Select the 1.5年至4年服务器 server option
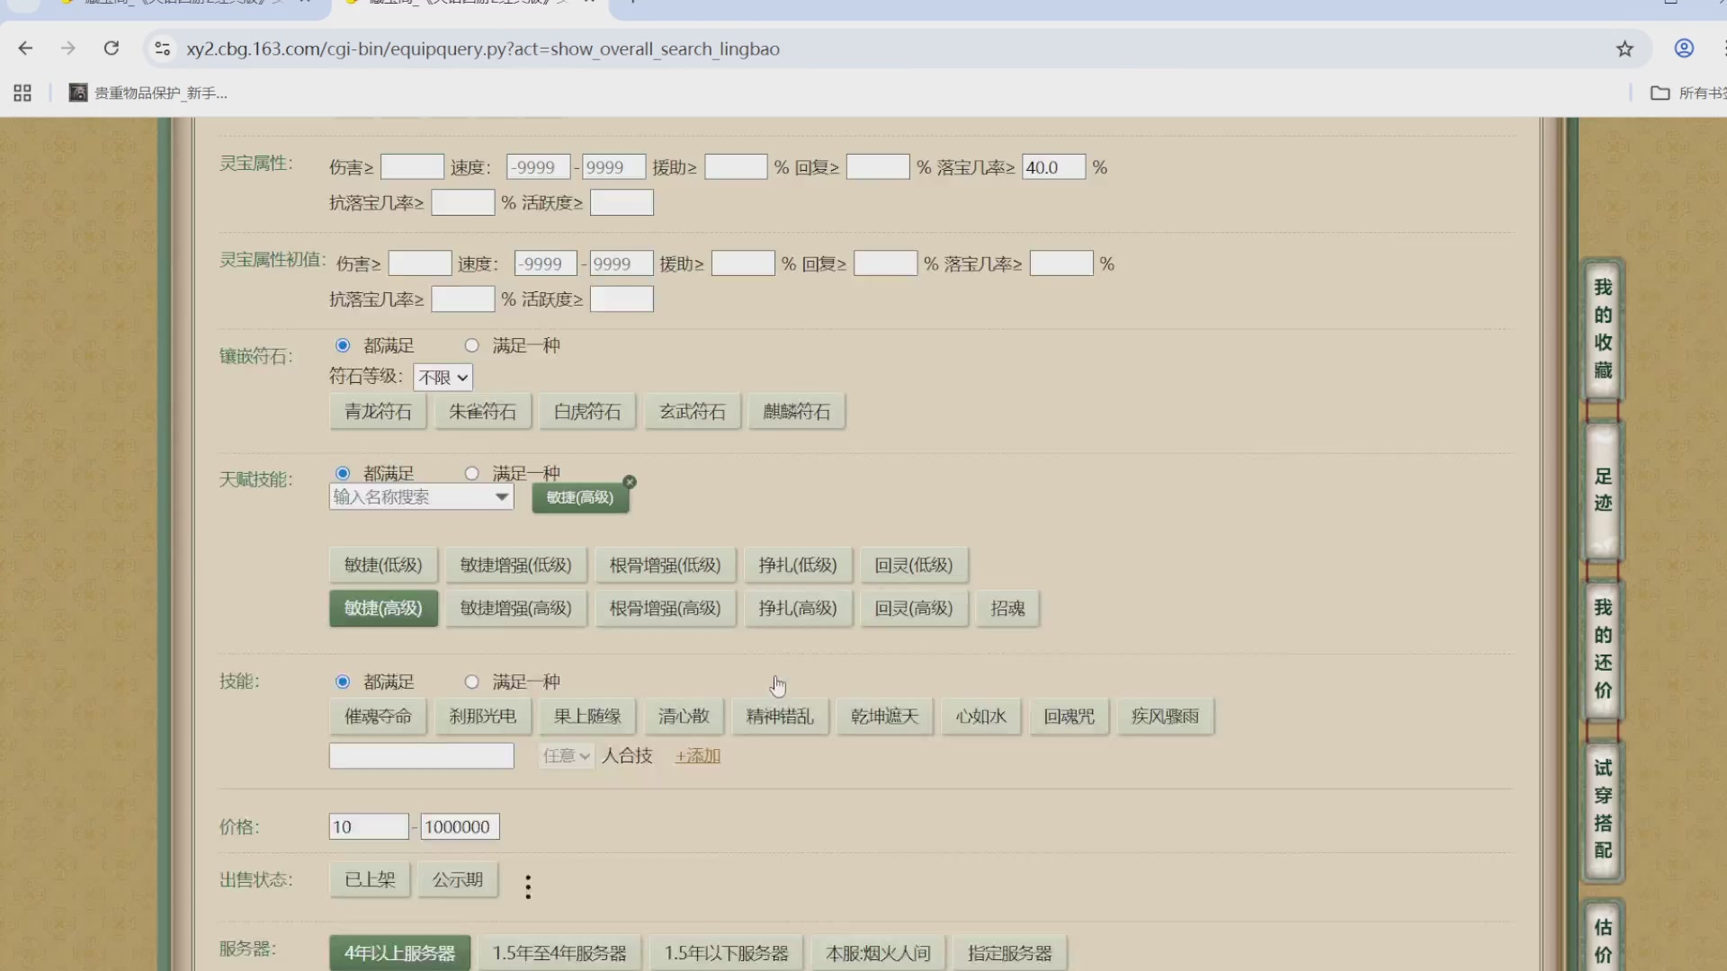1727x971 pixels. tap(559, 952)
